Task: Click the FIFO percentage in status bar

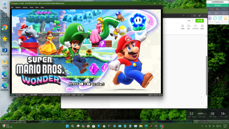Action: (x=66, y=95)
